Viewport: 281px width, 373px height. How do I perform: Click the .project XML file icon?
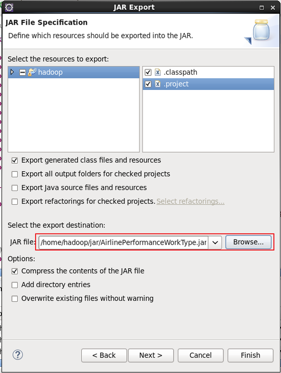click(x=157, y=84)
